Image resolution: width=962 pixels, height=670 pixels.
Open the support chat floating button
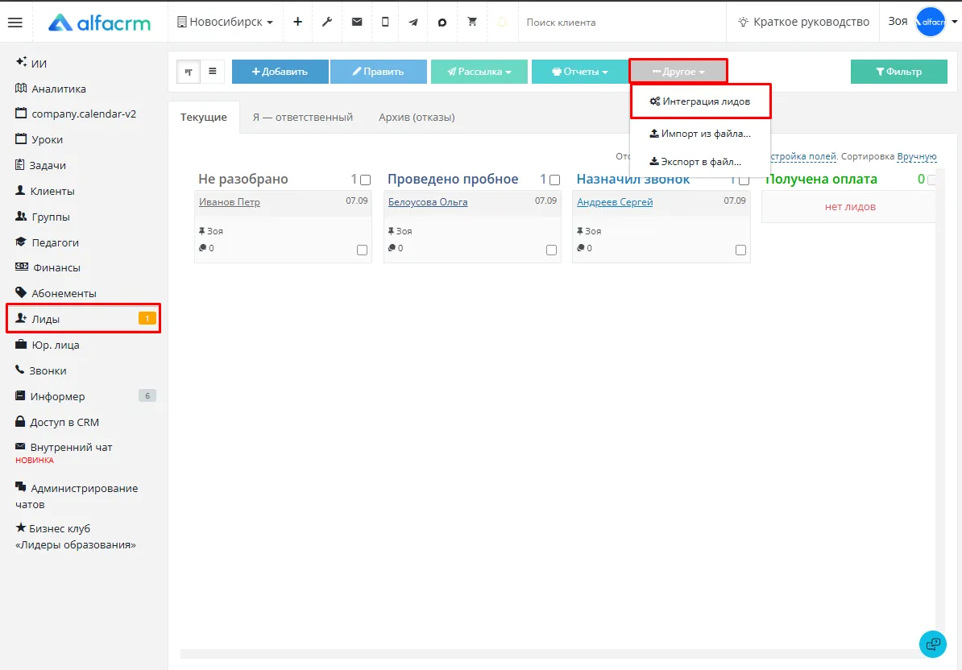point(932,643)
